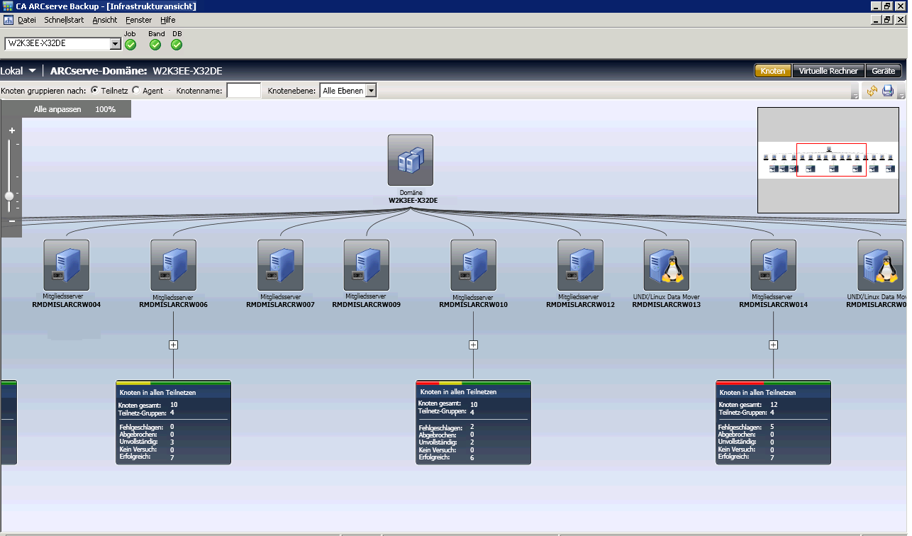The image size is (912, 536).
Task: Click the Band status check icon
Action: tap(155, 45)
